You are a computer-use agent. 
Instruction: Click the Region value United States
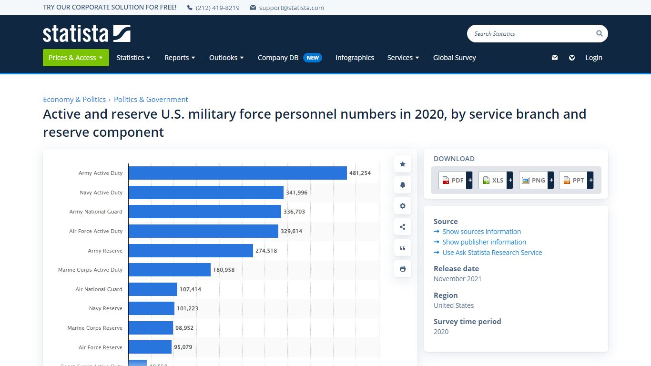tap(454, 305)
